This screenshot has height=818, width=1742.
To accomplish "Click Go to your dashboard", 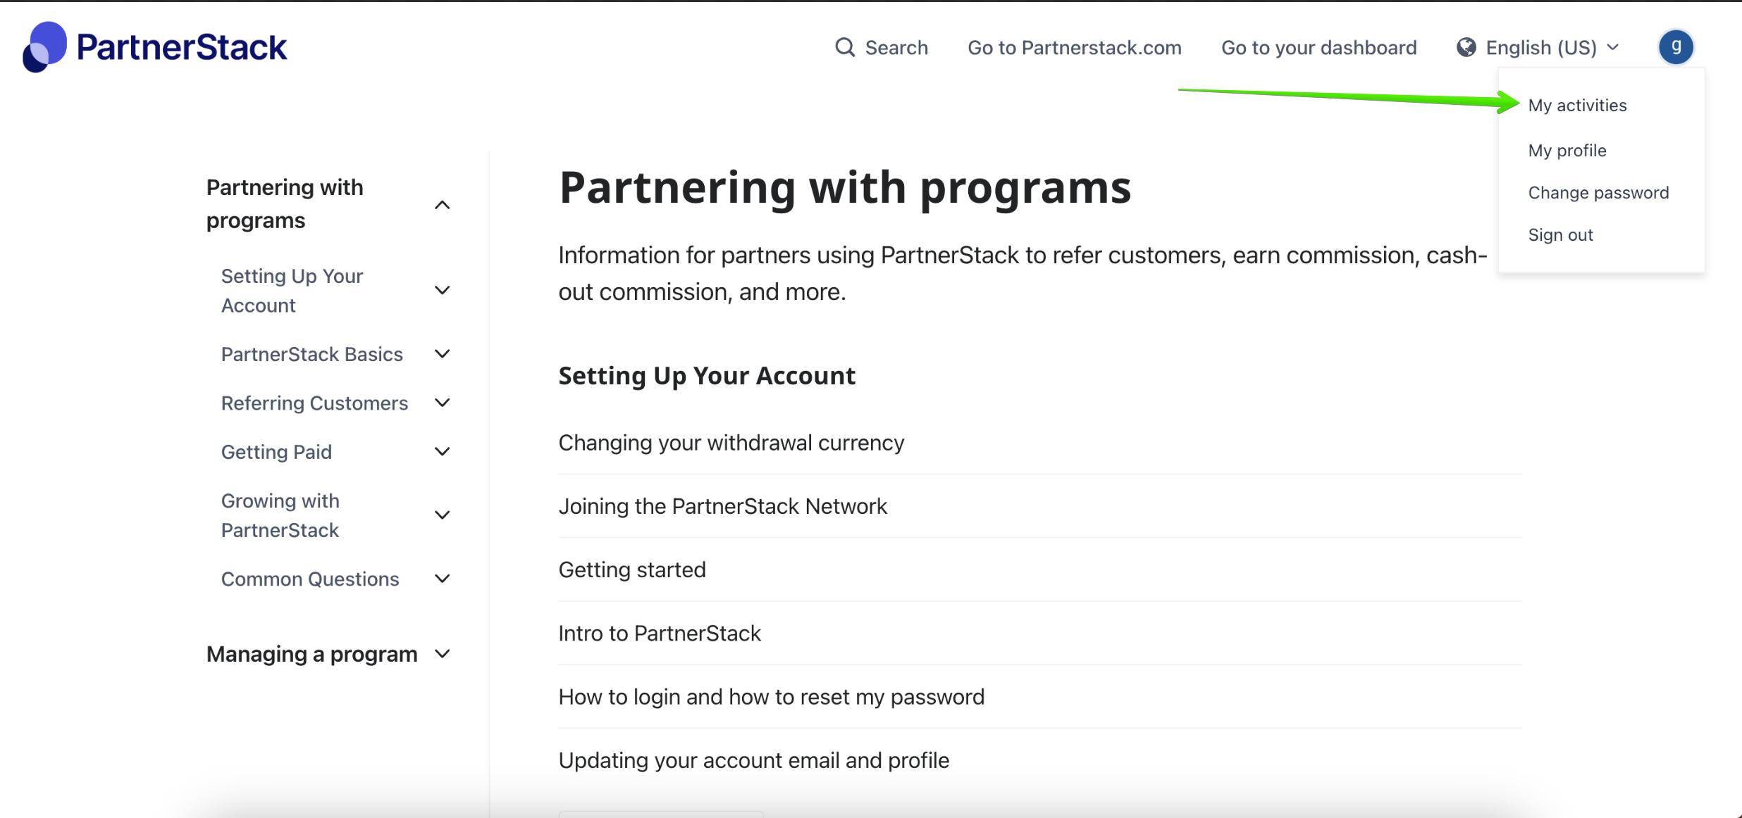I will click(1318, 47).
